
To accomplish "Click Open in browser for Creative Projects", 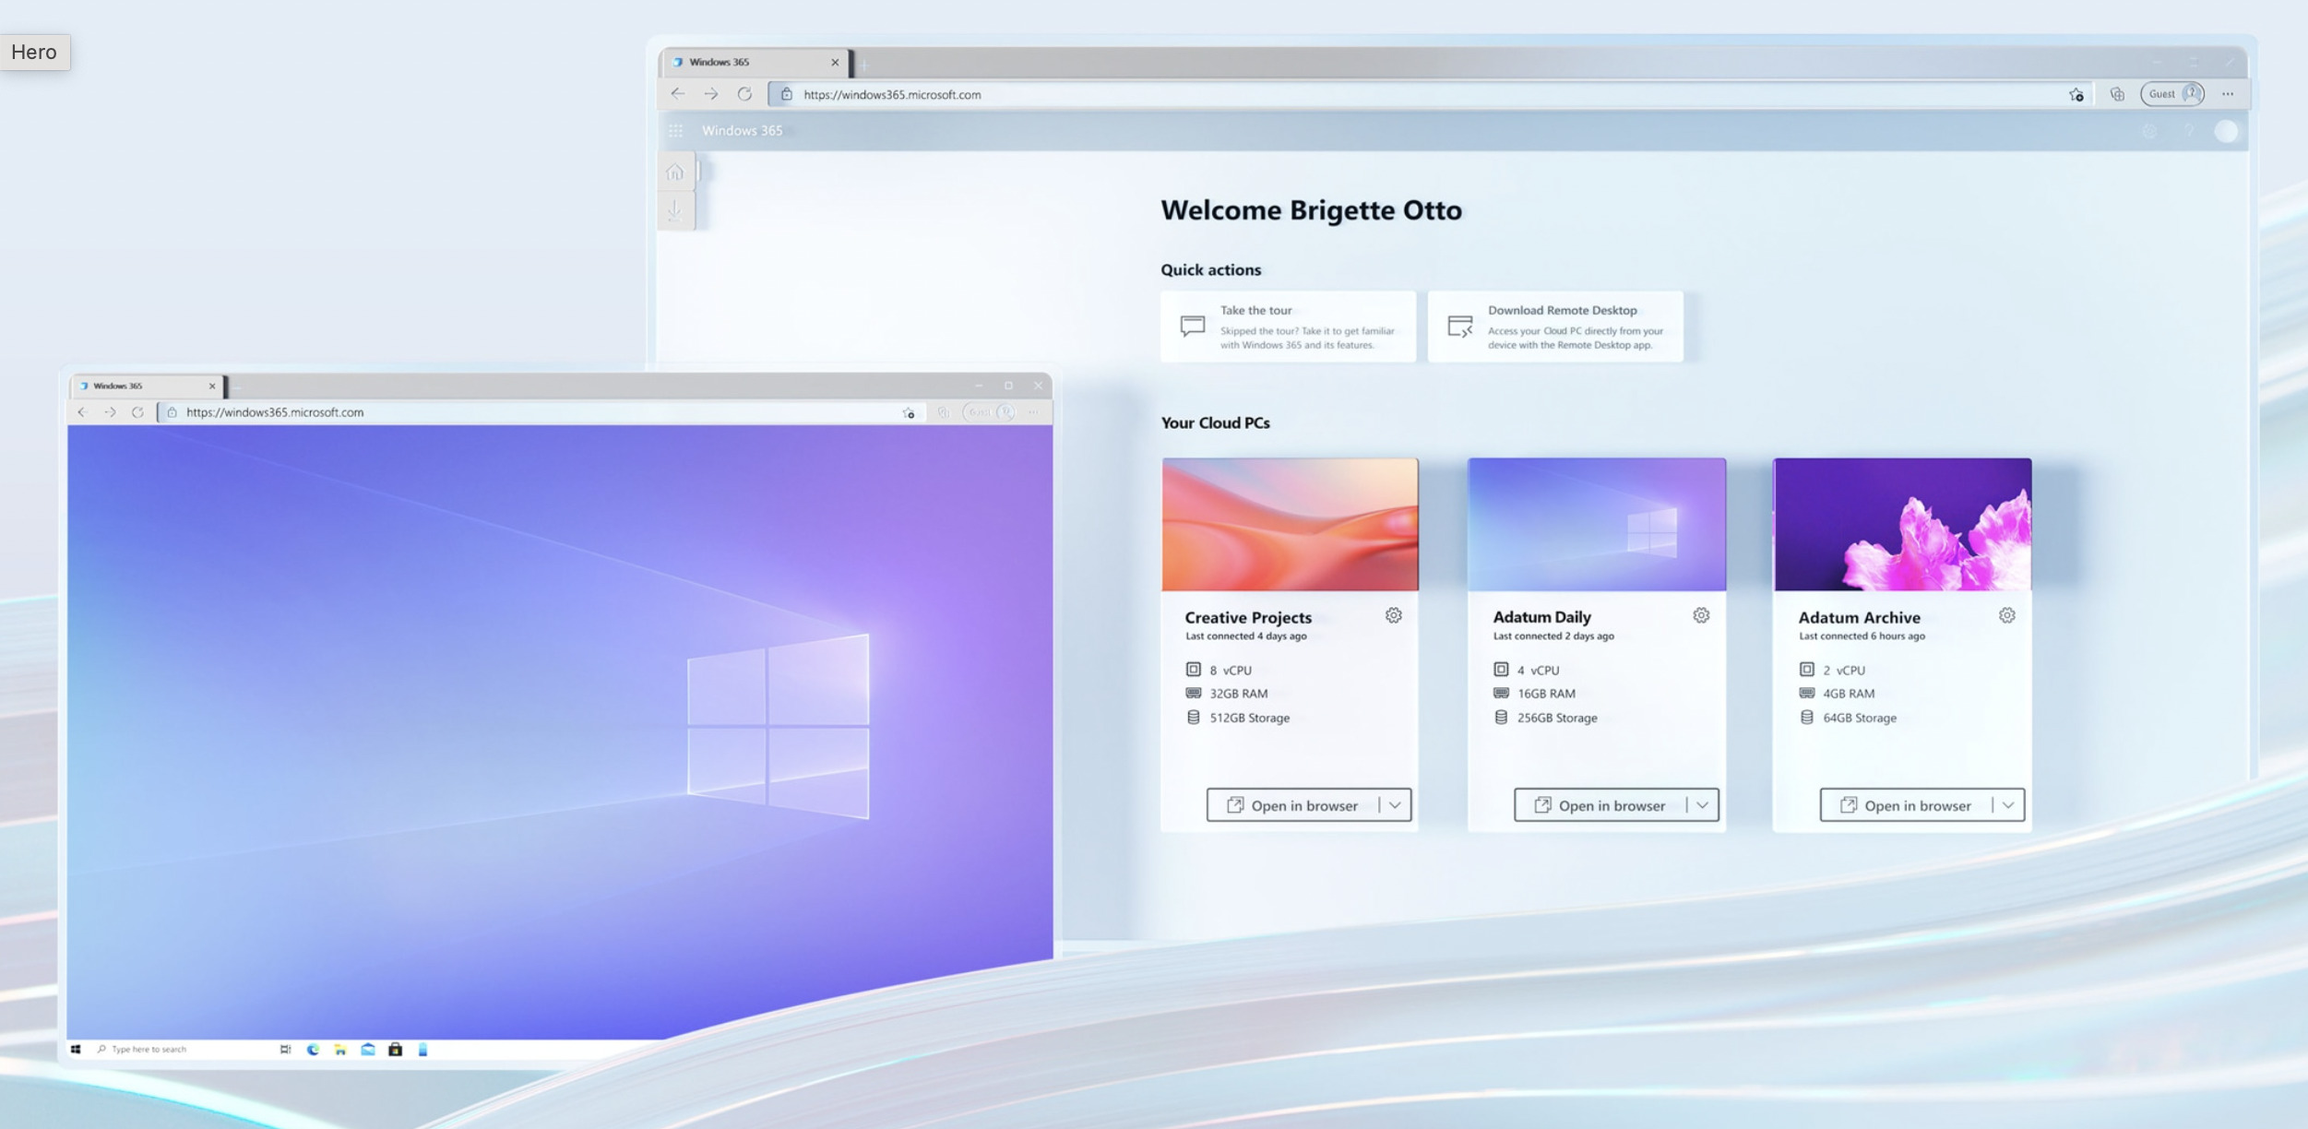I will (1292, 805).
